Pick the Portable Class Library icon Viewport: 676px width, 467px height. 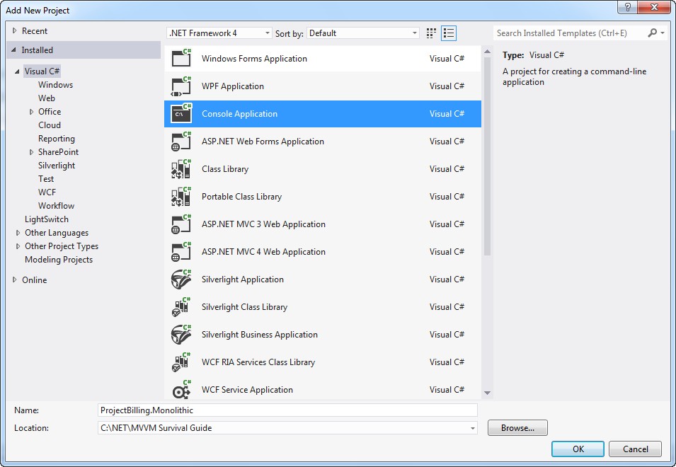coord(181,196)
